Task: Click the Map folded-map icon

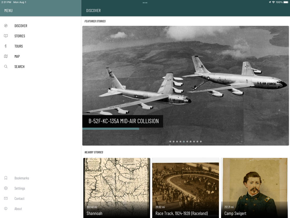Action: click(x=6, y=56)
